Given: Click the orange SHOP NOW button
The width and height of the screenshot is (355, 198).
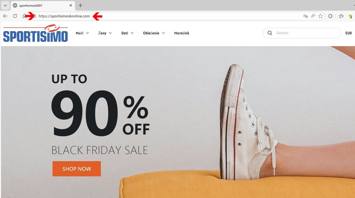Looking at the screenshot, I should coord(77,169).
